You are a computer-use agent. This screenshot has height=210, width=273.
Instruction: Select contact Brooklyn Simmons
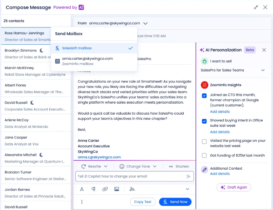coord(26,54)
